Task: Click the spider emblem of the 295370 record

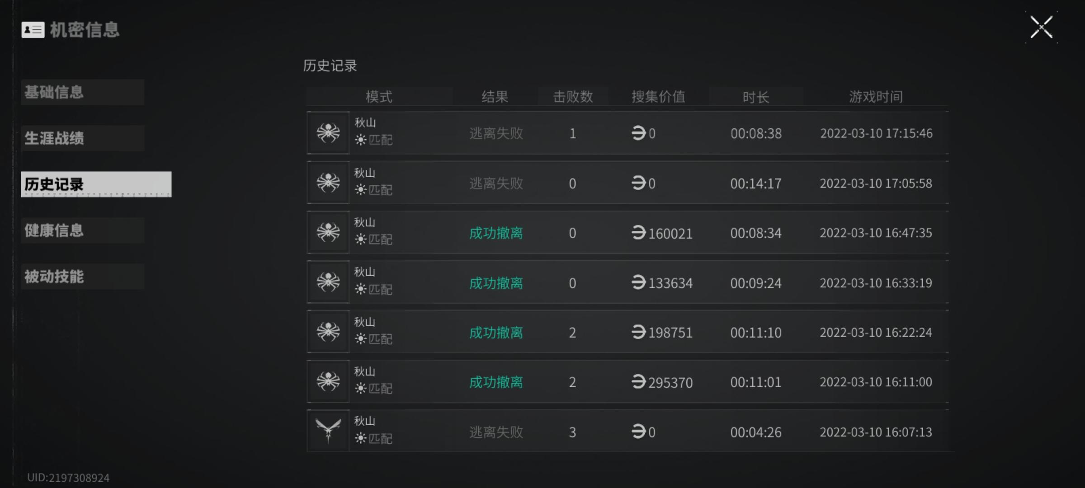Action: (x=328, y=381)
